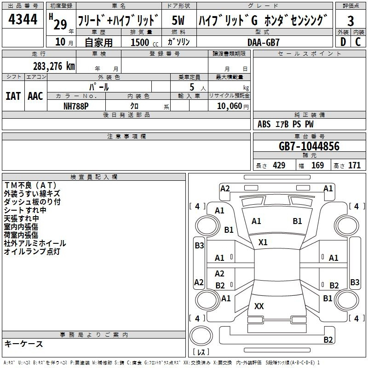Click height value 171
Screen dimensions: 368x368
tap(354, 166)
